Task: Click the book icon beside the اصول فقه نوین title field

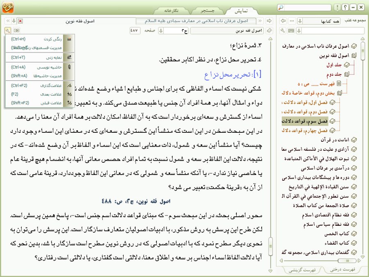Action: click(269, 31)
